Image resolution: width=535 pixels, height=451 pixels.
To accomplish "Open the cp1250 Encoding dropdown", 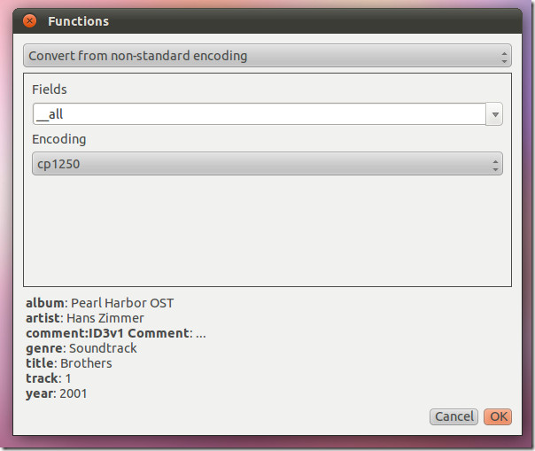I will [x=267, y=164].
